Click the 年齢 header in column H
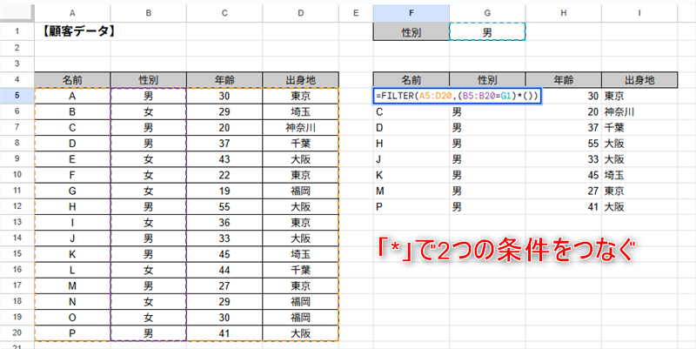 coord(563,79)
